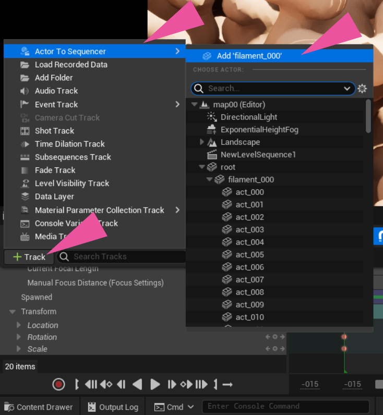The width and height of the screenshot is (383, 415).
Task: Click the green plus Track button
Action: pos(29,257)
